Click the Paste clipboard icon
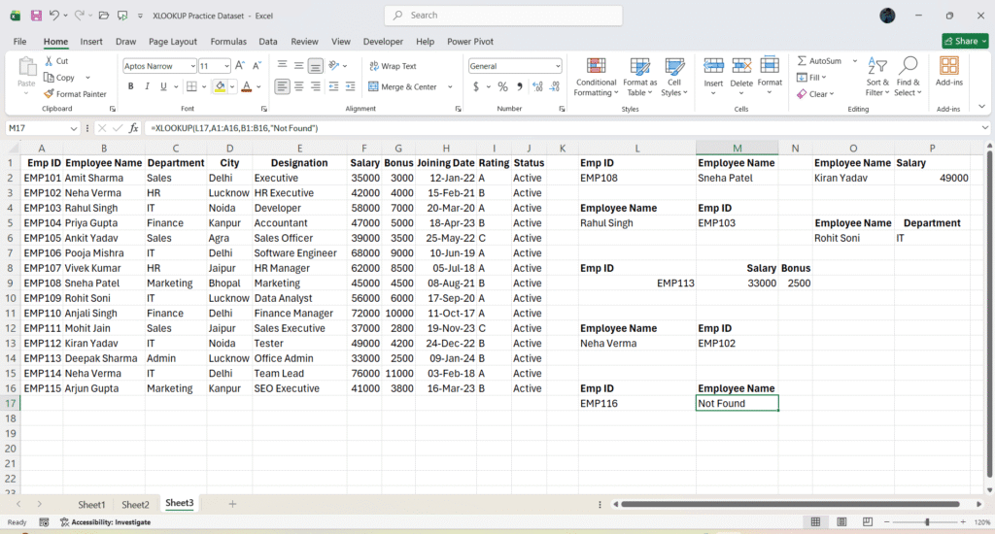This screenshot has width=995, height=534. point(26,67)
